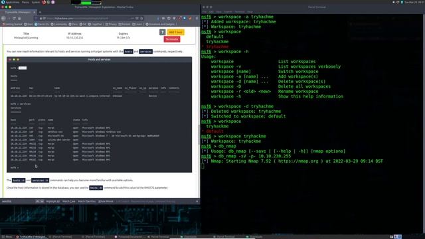
Task: Open the Privacy bookmarks folder
Action: [111, 25]
